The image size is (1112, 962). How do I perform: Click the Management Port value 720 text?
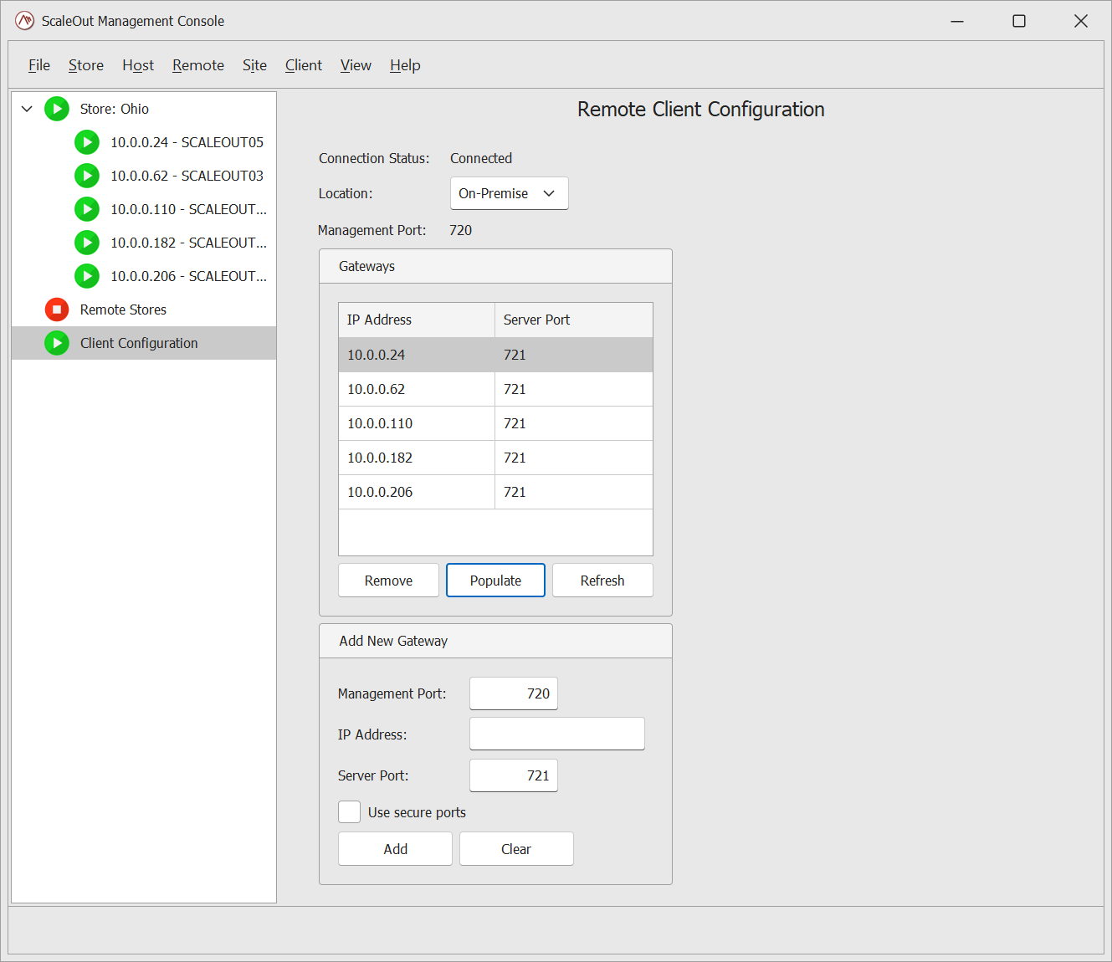(460, 230)
